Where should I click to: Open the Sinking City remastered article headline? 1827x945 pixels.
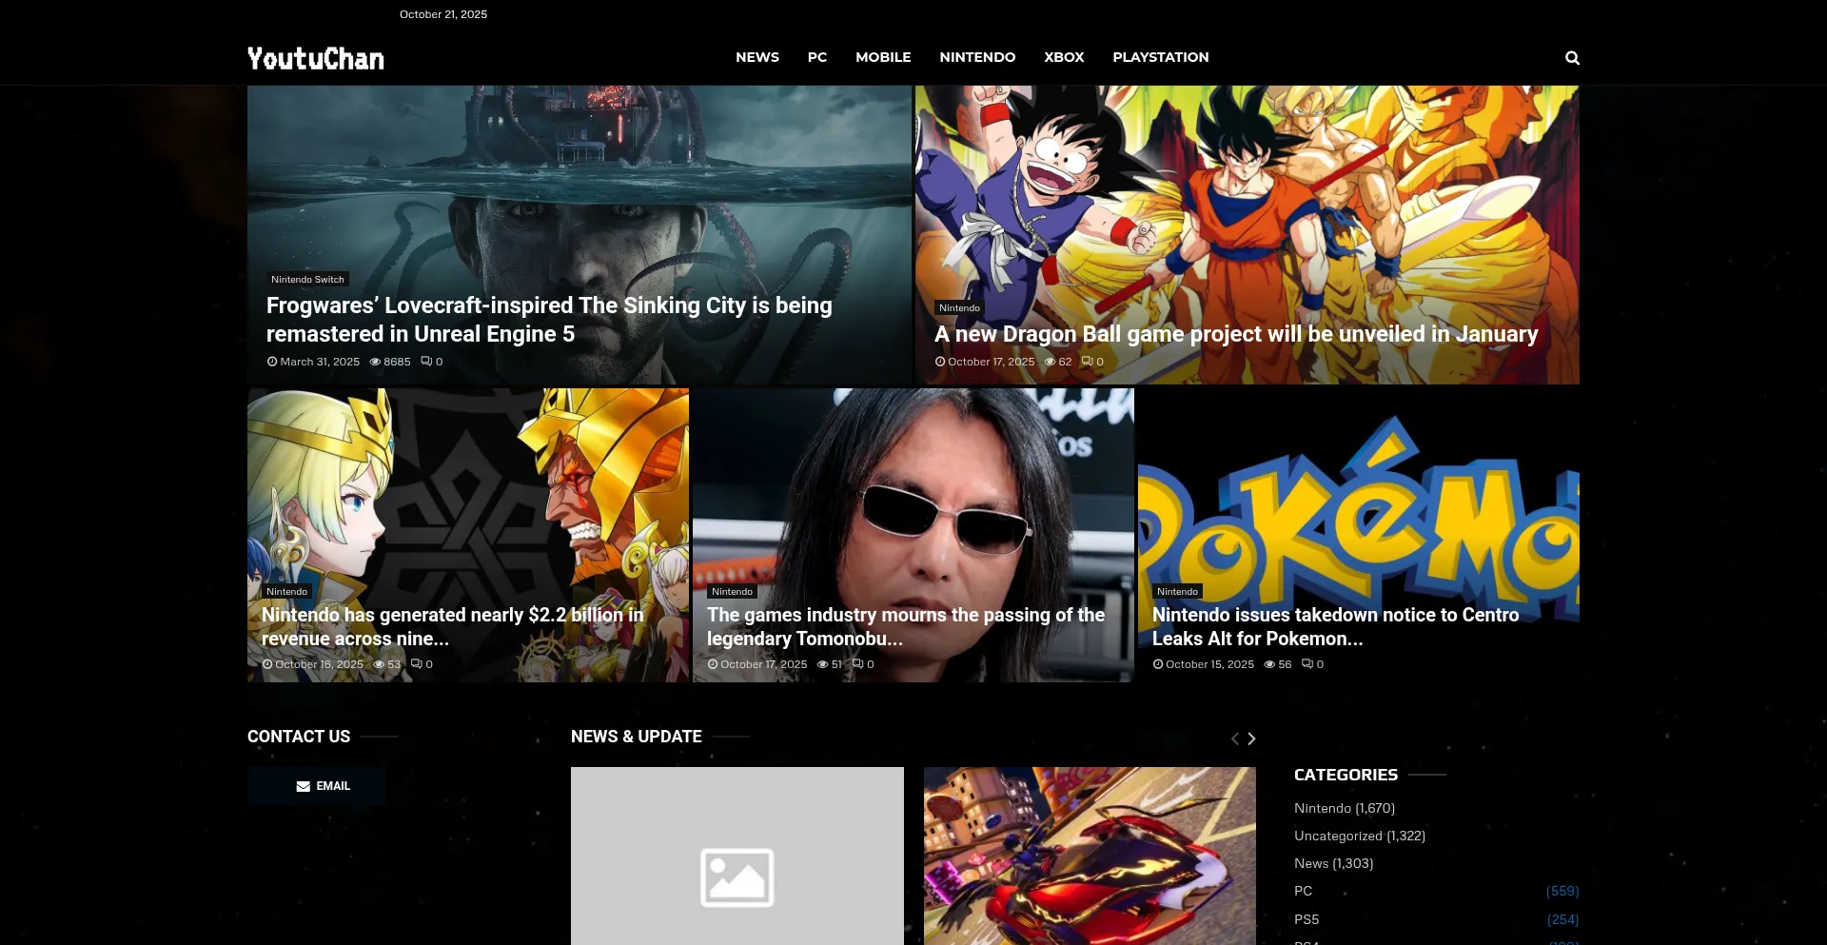549,320
